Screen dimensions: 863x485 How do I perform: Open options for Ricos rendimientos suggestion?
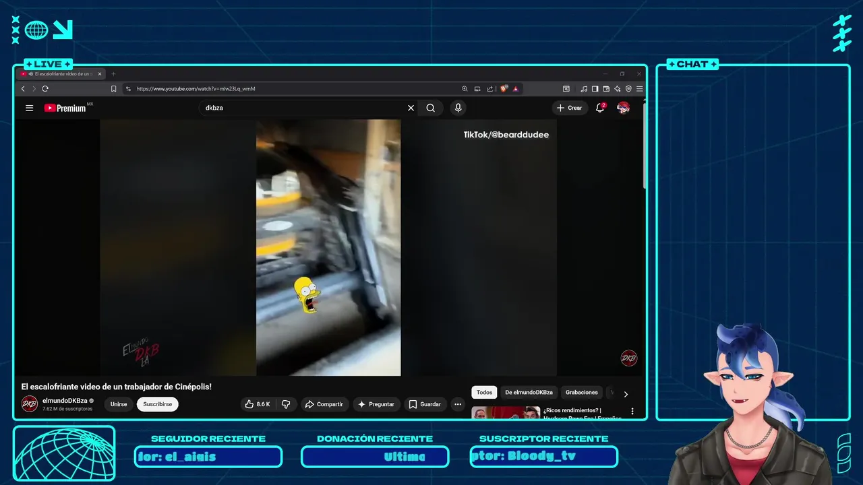tap(632, 411)
